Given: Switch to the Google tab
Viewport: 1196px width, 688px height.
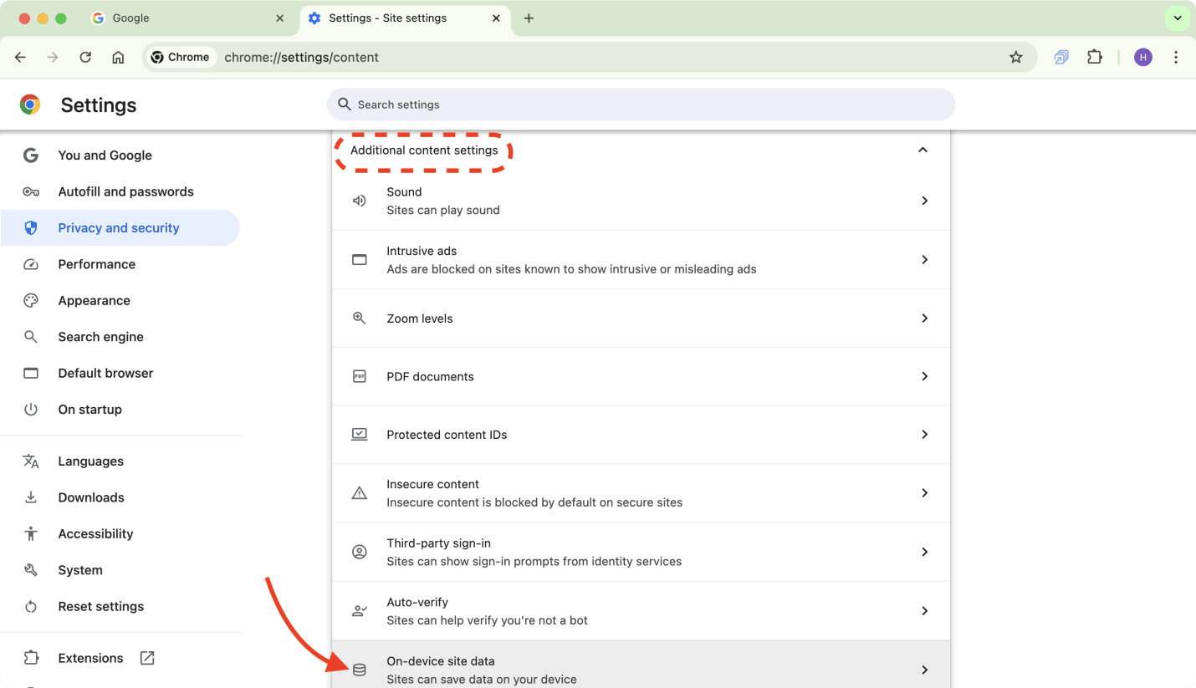Looking at the screenshot, I should click(x=184, y=18).
